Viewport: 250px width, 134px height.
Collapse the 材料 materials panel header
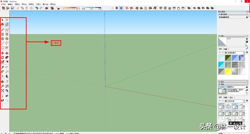click(233, 36)
